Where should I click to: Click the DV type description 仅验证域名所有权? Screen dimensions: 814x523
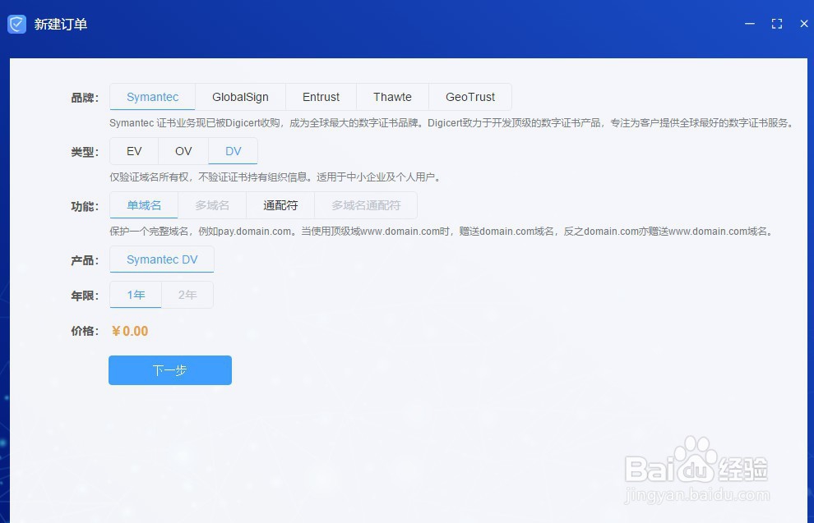[276, 177]
